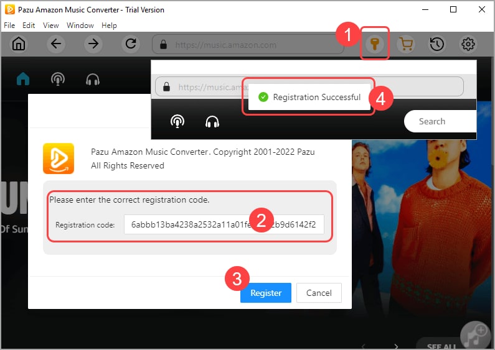495x350 pixels.
Task: Go to the Home page in toolbar
Action: 19,44
